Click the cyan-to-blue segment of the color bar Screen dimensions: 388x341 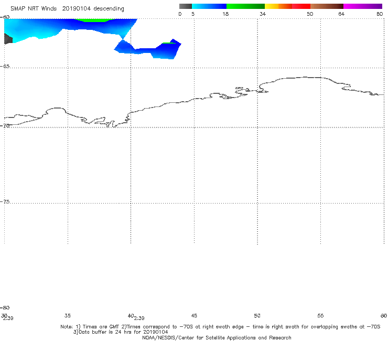[x=209, y=6]
